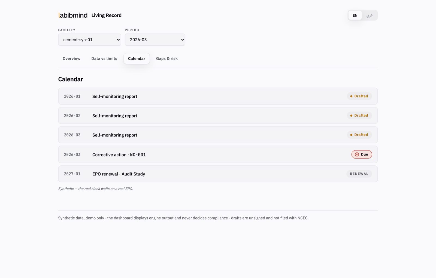Click the footer synthetic data disclaimer
Viewport: 436px width, 278px height.
click(183, 218)
